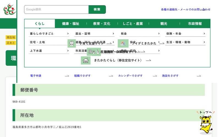Click the green 環 heading tab
This screenshot has height=137, width=220.
11,58
